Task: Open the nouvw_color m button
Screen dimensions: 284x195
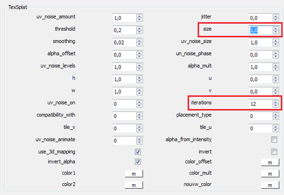Action: tap(270, 185)
